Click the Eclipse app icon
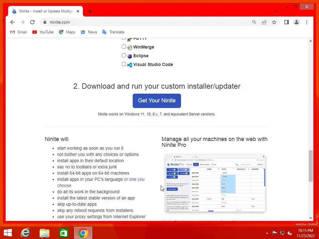319x239 pixels. [130, 56]
